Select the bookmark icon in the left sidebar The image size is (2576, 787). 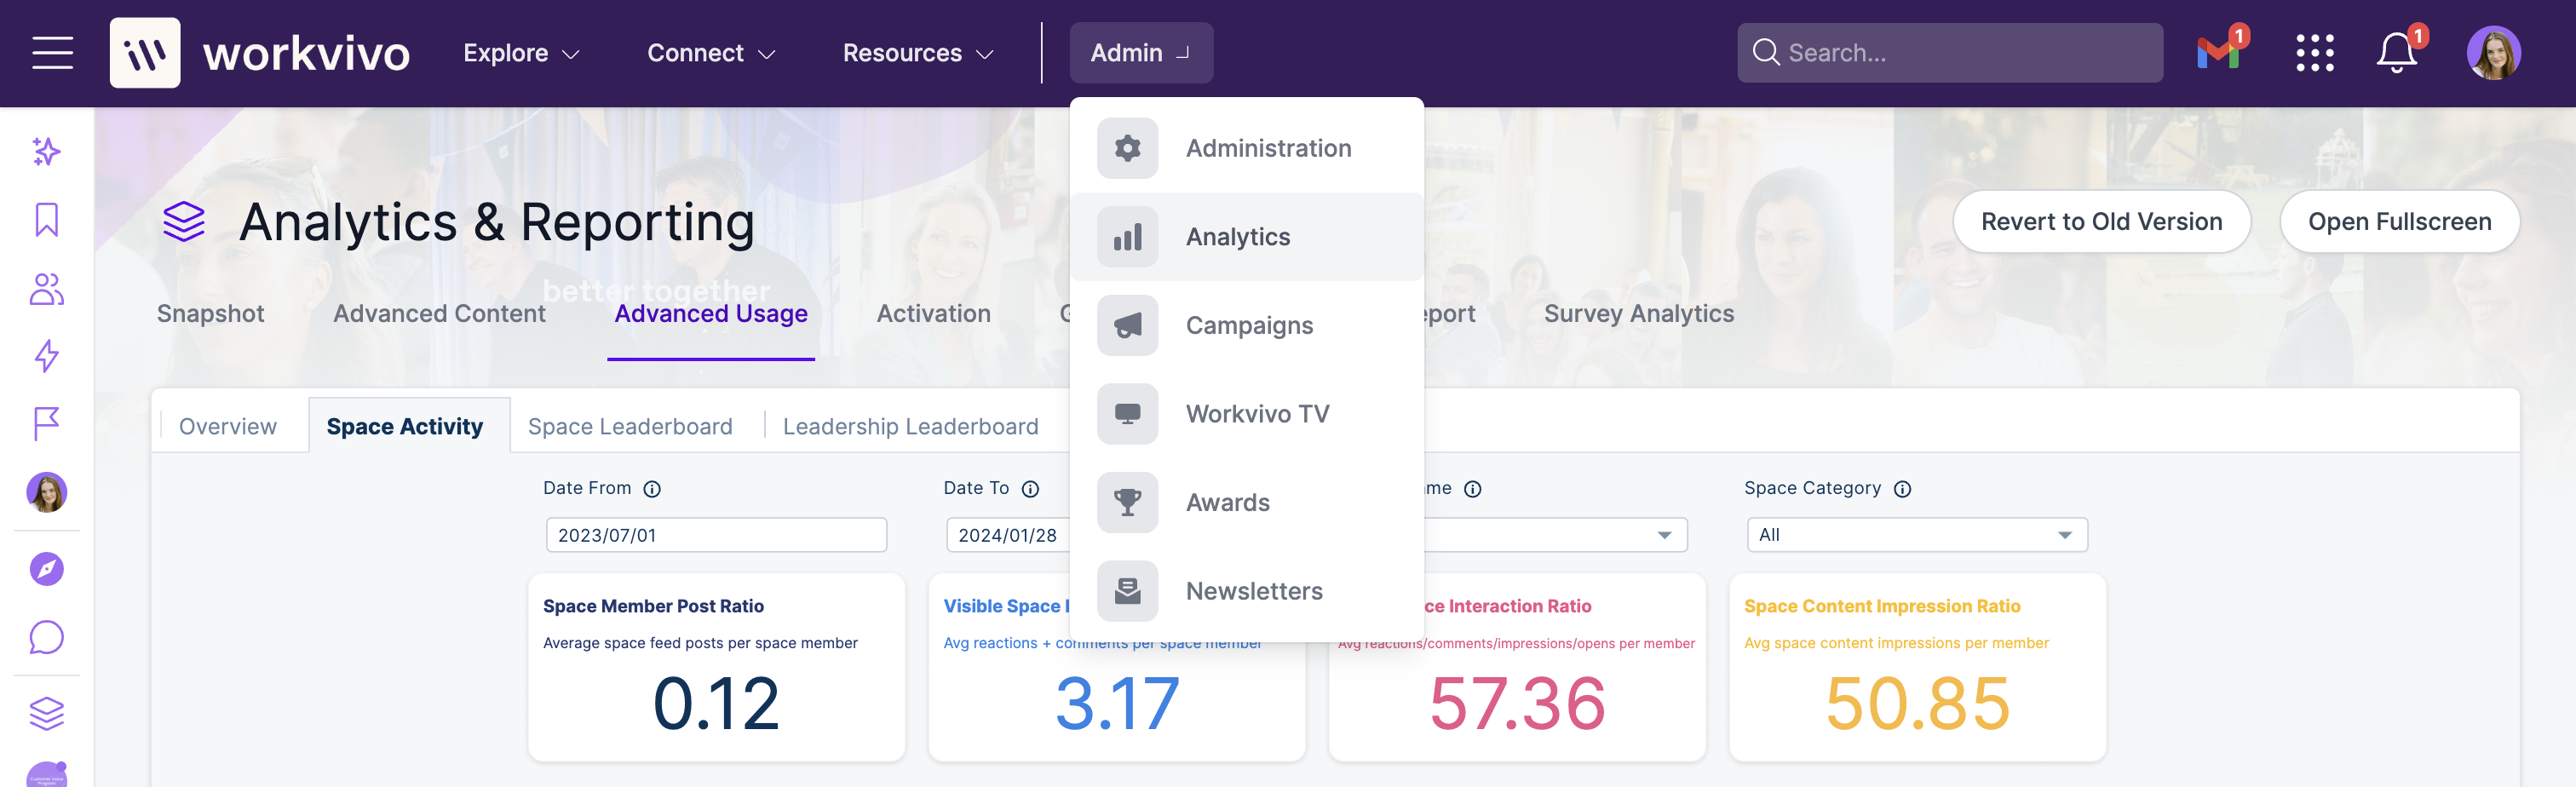point(45,220)
